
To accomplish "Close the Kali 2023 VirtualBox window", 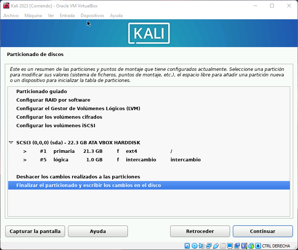I will coord(289,6).
